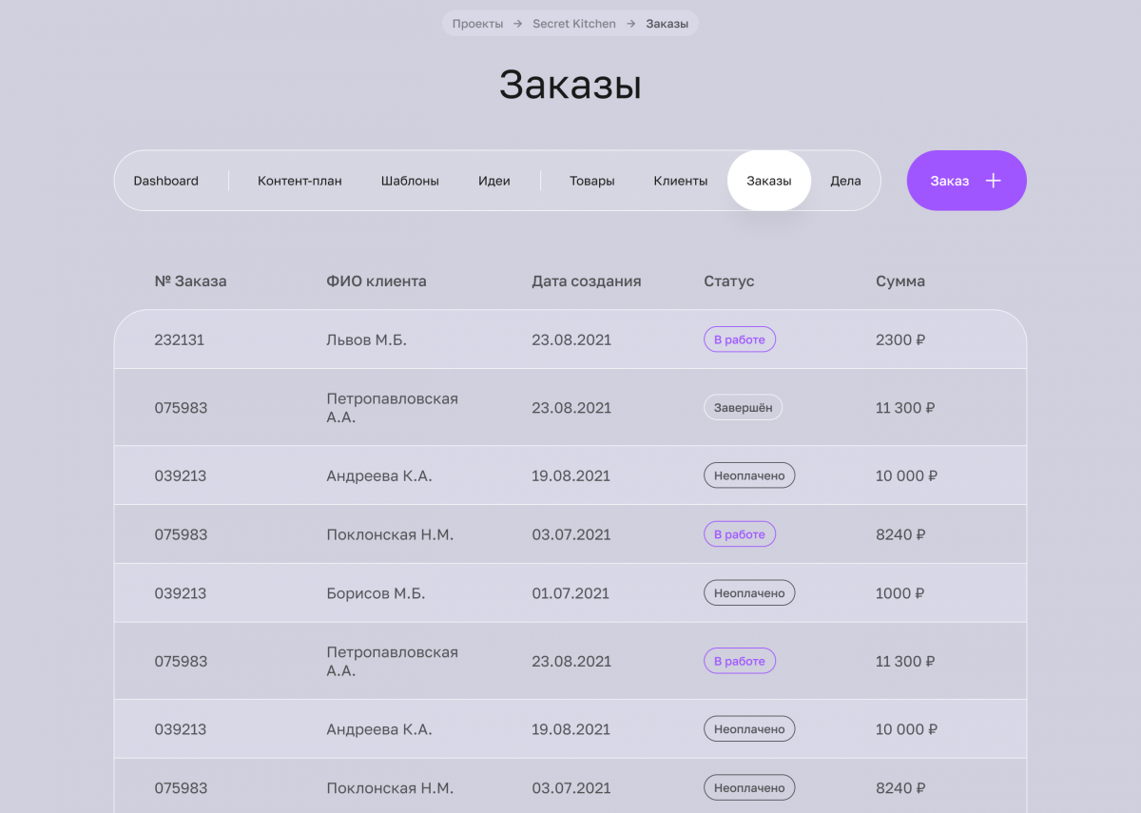The image size is (1141, 813).
Task: Click the В работе status for Львов М.Б.
Action: [739, 339]
